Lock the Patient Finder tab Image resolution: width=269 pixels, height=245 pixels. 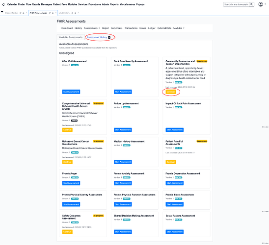24,13
